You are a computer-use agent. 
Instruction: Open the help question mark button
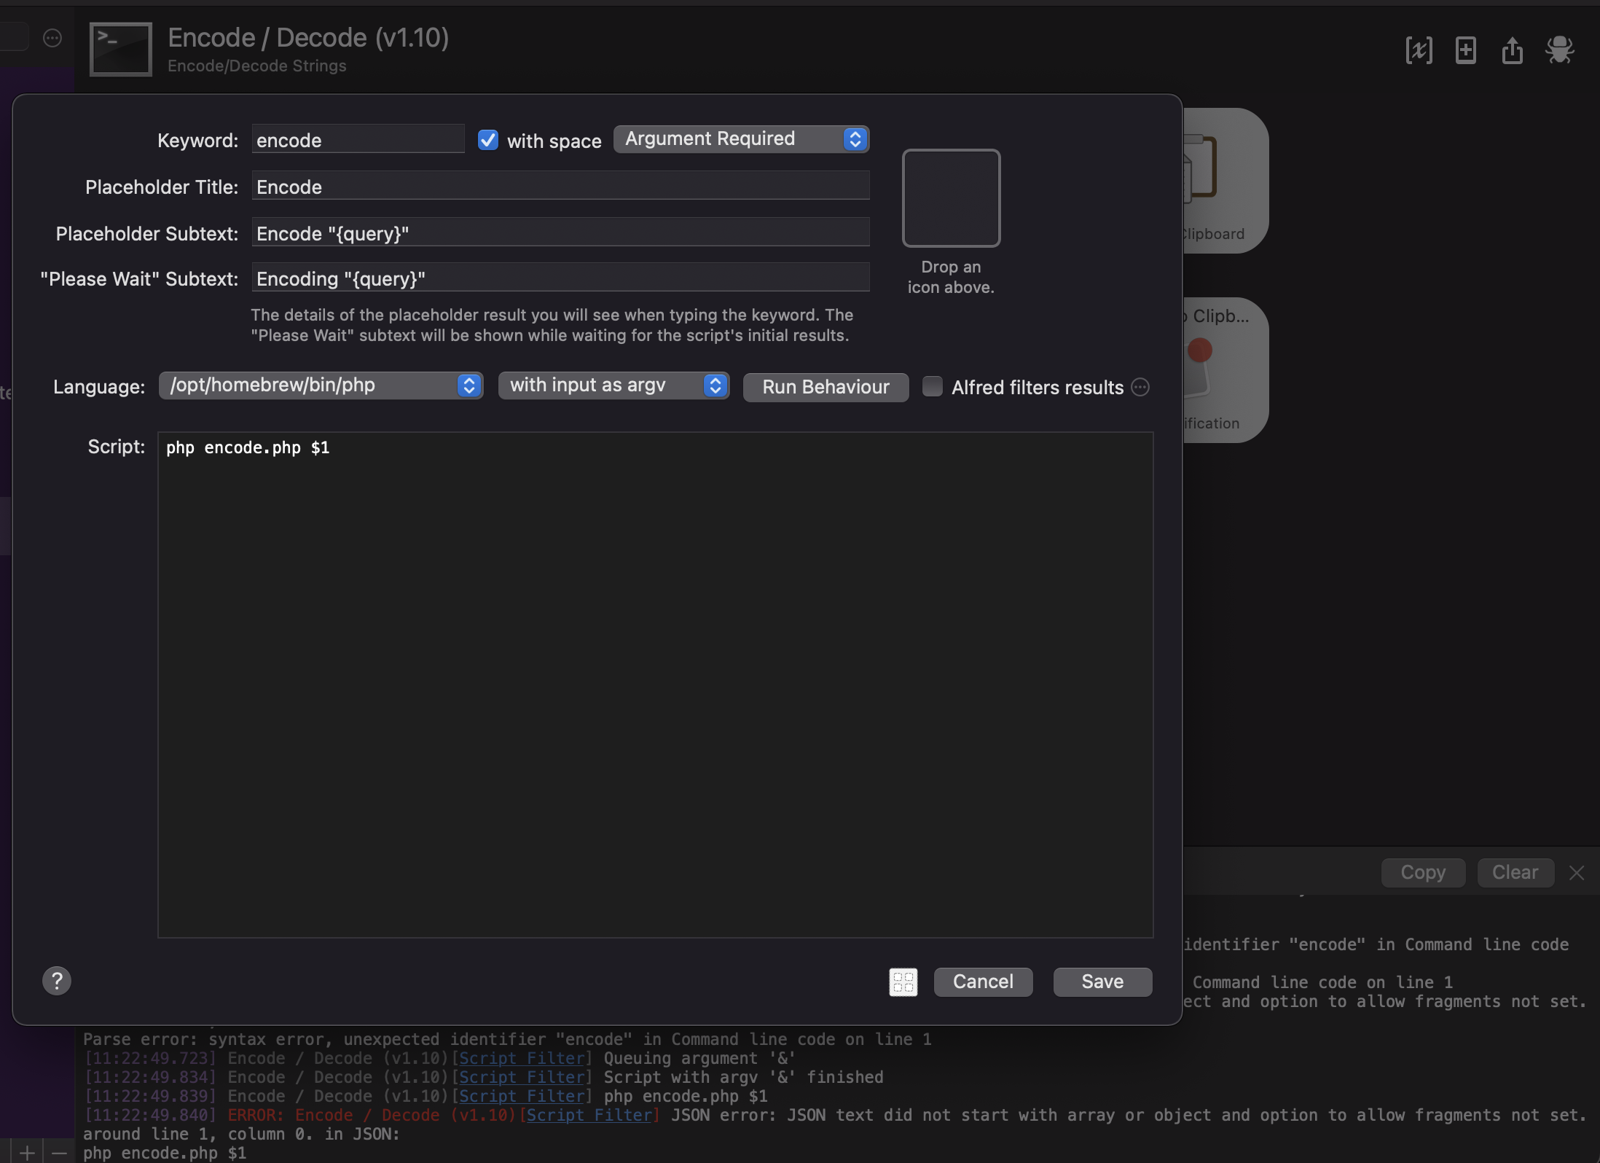click(x=57, y=981)
